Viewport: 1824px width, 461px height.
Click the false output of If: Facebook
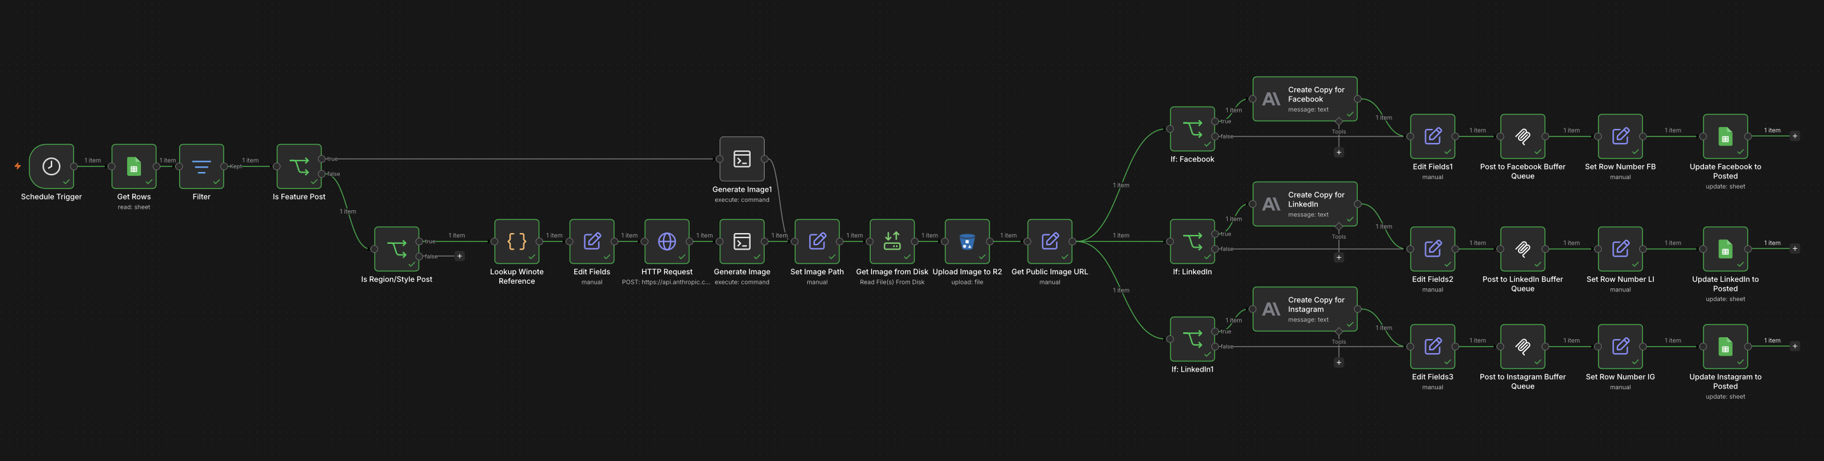[1215, 137]
